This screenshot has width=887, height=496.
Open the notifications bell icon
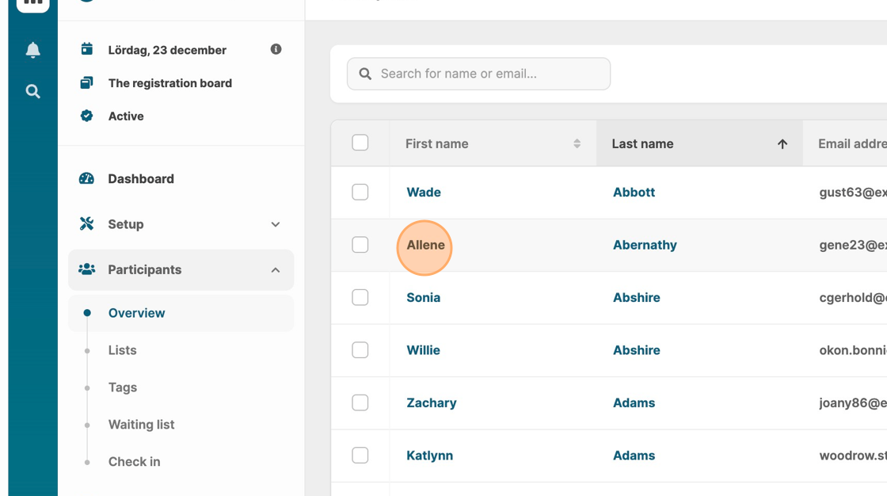click(x=32, y=50)
